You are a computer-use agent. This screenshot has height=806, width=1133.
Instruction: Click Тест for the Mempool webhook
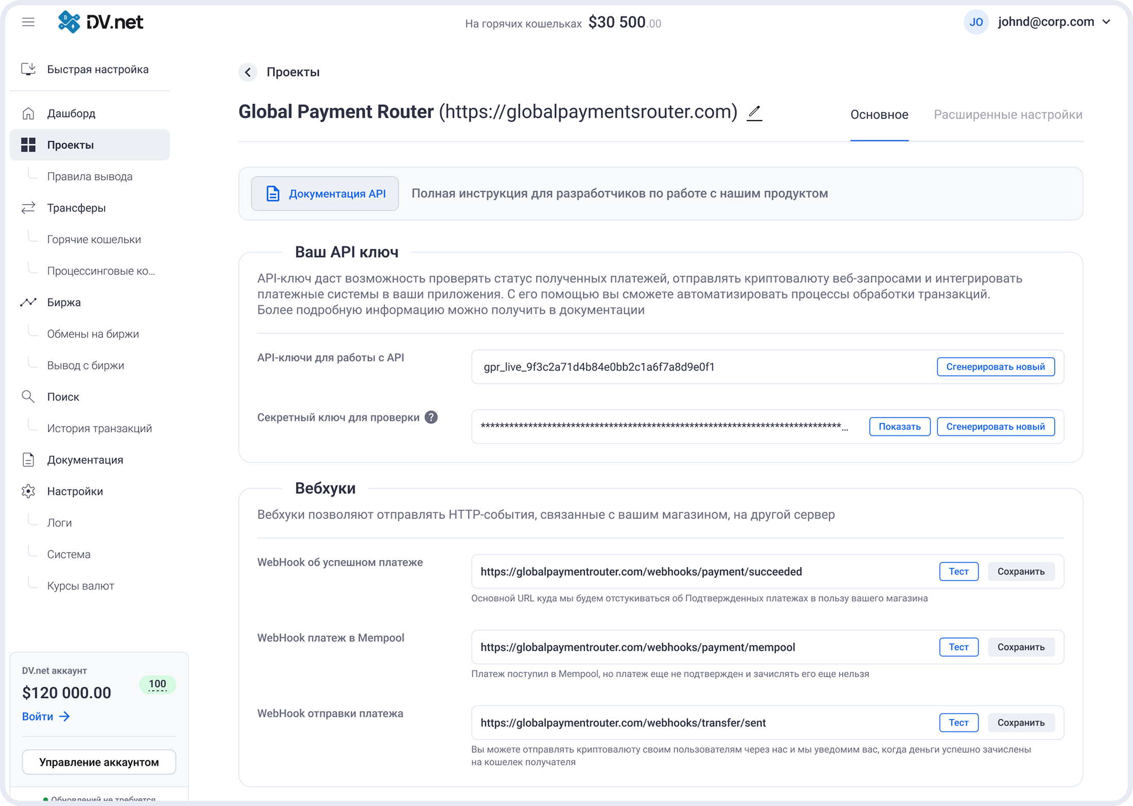[x=958, y=647]
